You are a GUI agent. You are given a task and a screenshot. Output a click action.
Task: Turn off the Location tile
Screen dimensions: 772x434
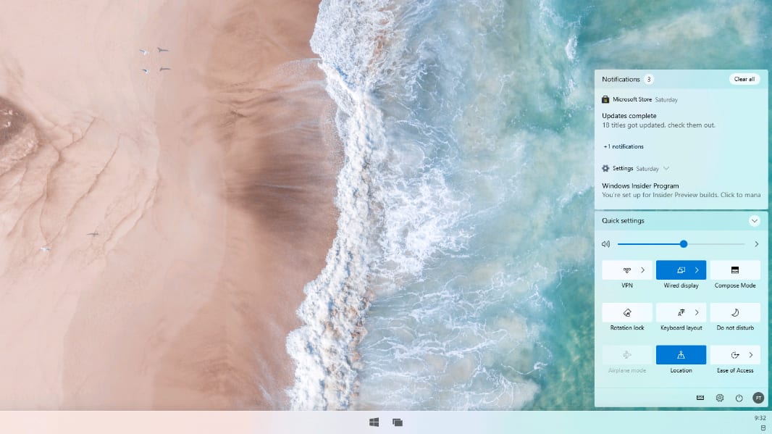pos(681,355)
